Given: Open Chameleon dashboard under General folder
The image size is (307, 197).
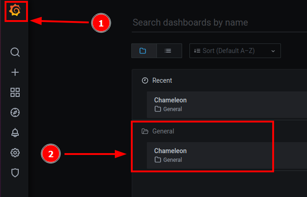Looking at the screenshot, I should click(171, 151).
